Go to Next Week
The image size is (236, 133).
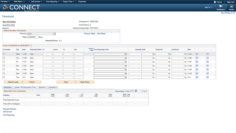pyautogui.click(x=101, y=34)
